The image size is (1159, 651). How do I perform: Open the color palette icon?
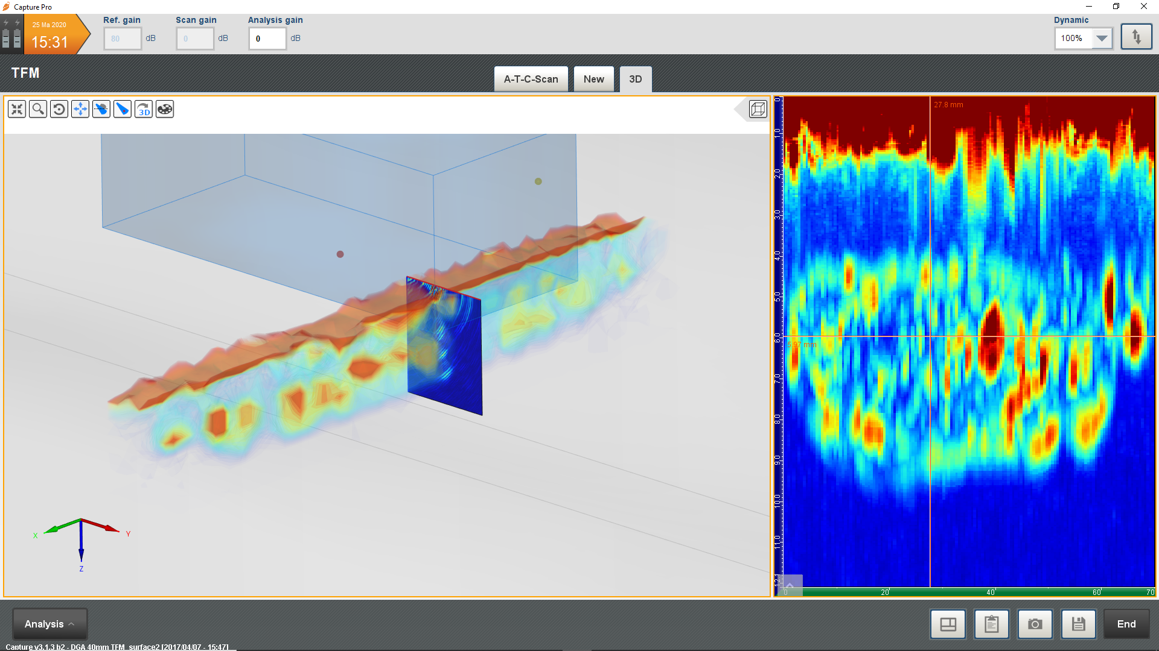coord(165,109)
